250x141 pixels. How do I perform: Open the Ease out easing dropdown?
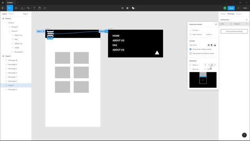coord(196,69)
